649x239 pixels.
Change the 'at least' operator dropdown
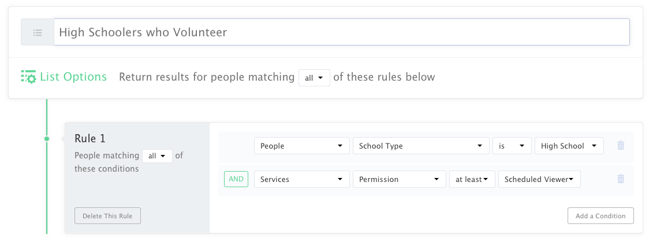click(x=472, y=180)
